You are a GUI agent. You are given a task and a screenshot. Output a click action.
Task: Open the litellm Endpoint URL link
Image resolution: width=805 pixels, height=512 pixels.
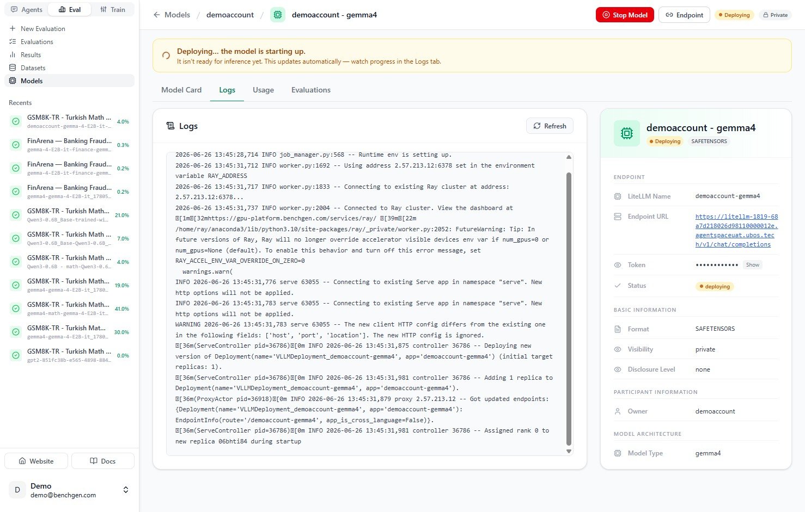(x=736, y=230)
